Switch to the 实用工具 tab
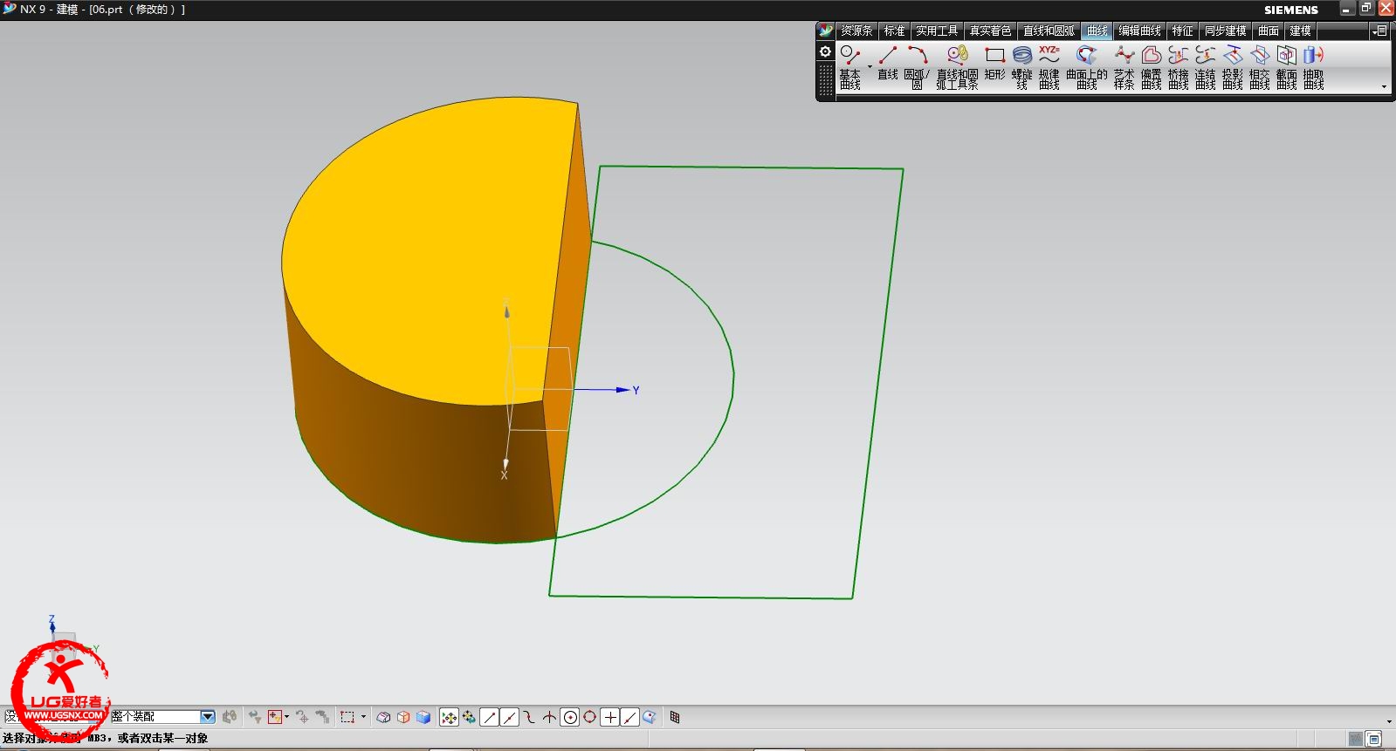The height and width of the screenshot is (751, 1396). [937, 31]
